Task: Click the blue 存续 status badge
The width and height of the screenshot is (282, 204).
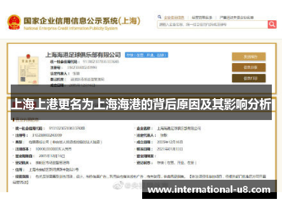Action: (x=147, y=55)
